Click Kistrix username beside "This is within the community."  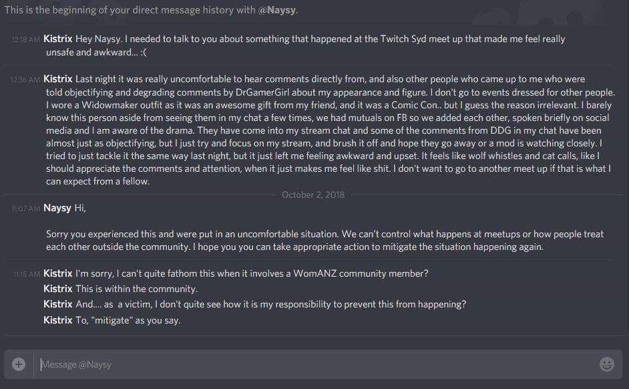tap(58, 289)
